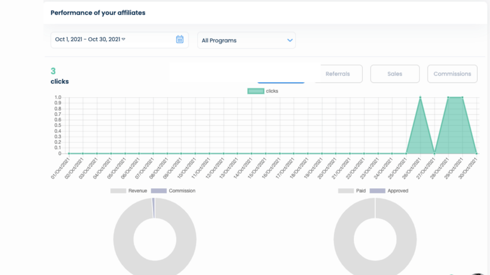Open the calendar icon in date field
The width and height of the screenshot is (490, 275).
pos(180,39)
